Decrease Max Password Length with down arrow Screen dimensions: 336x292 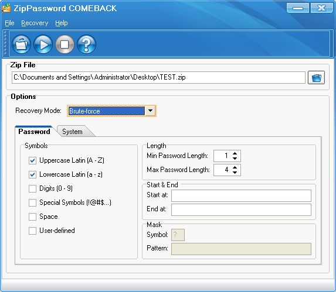[x=235, y=173]
